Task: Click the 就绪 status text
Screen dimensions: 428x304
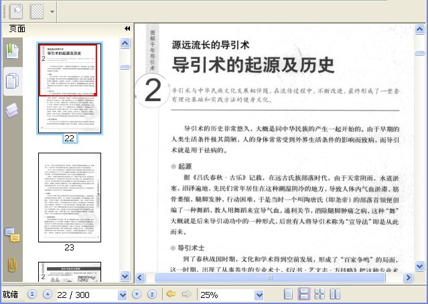Action: (x=10, y=295)
